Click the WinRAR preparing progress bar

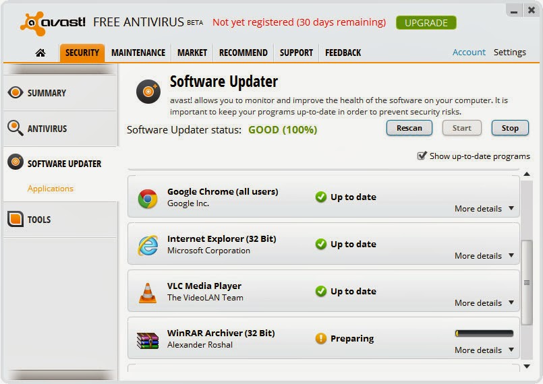(x=484, y=333)
